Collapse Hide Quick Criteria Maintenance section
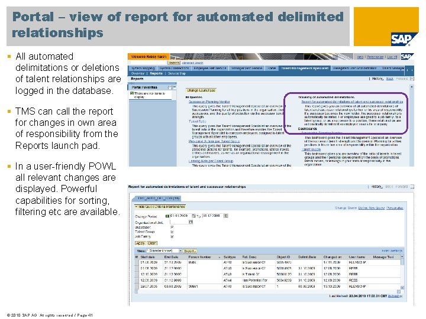Viewport: 426px width, 319px height. (160, 207)
